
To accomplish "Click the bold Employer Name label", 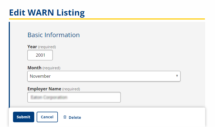I will click(44, 89).
